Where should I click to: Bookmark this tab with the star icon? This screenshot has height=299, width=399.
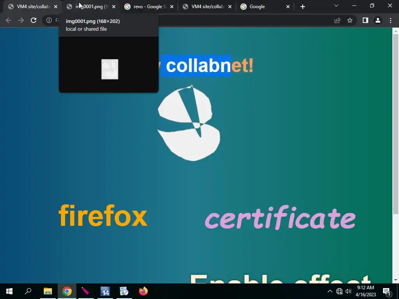(350, 20)
